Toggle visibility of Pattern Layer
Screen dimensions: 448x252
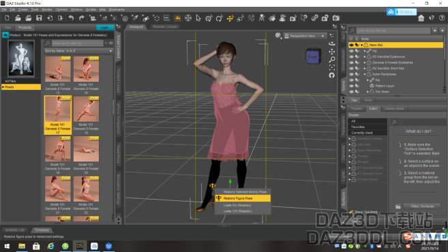pyautogui.click(x=351, y=86)
